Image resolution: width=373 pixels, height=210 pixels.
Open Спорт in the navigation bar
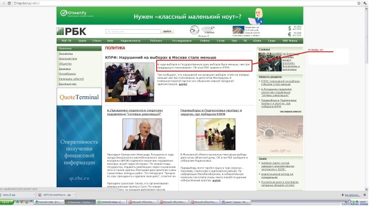[272, 41]
